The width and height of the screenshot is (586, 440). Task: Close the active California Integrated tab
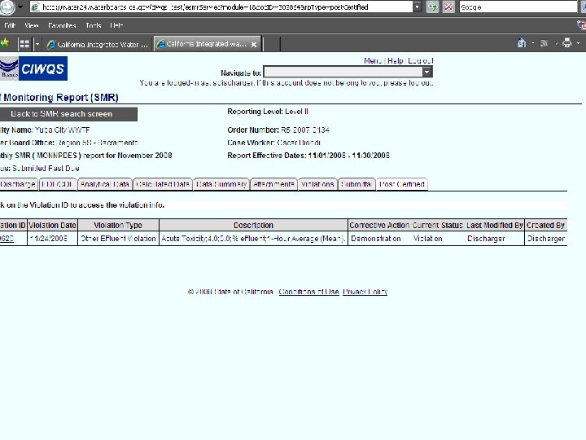[254, 45]
